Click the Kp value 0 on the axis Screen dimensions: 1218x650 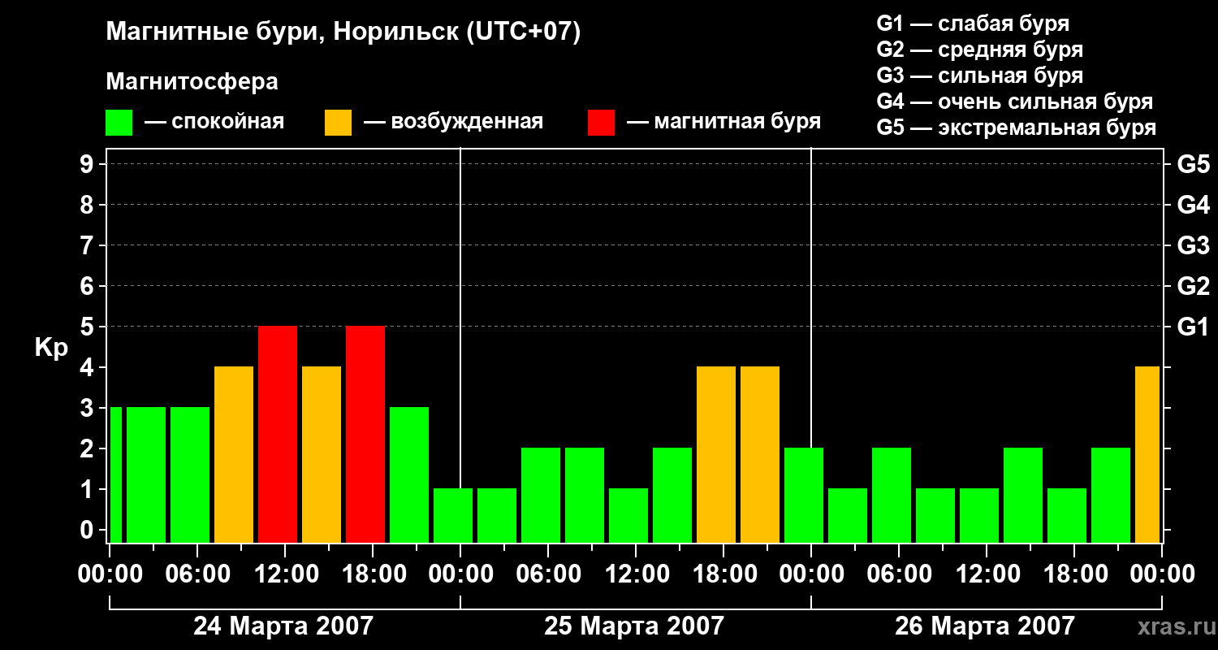(x=88, y=530)
